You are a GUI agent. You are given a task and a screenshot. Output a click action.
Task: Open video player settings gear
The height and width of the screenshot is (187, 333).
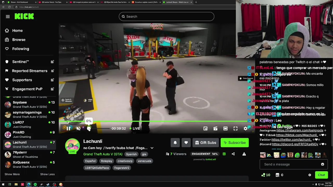tap(245, 128)
